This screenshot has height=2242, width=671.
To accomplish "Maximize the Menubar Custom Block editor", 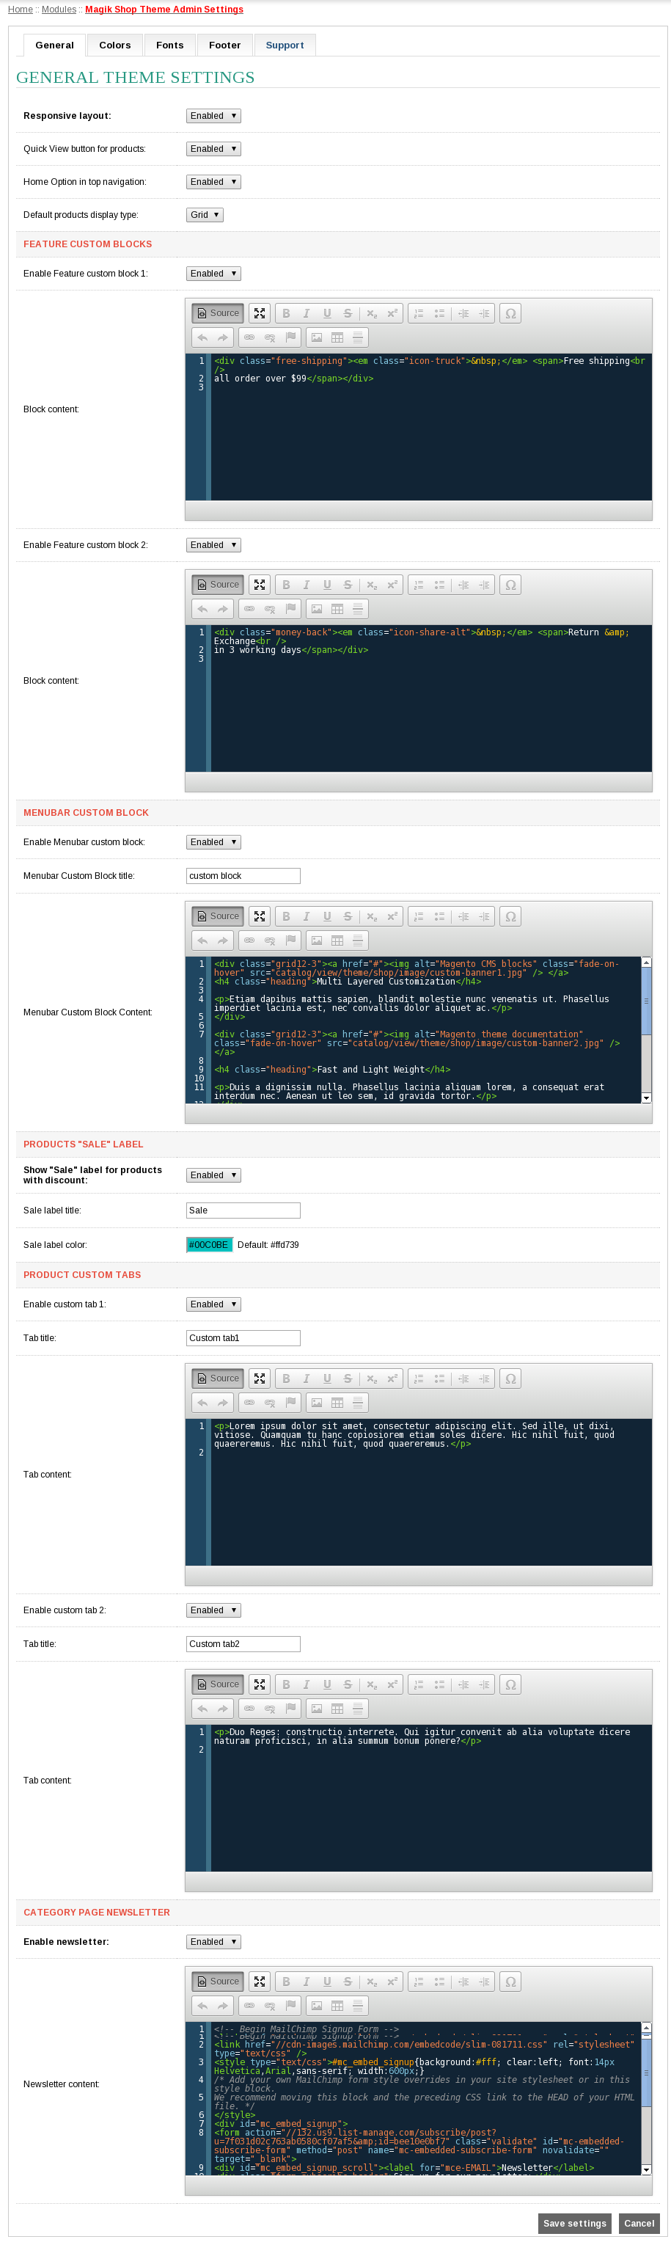I will (260, 916).
